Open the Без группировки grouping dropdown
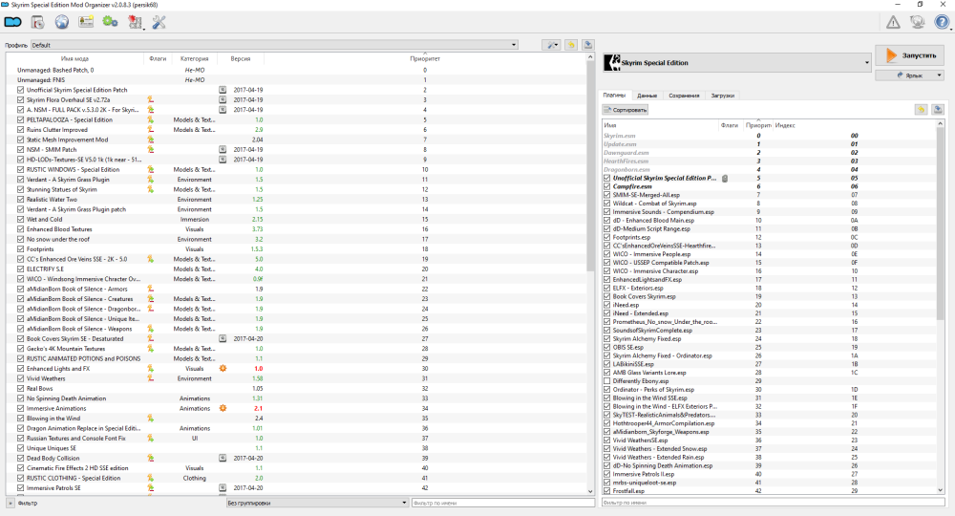Viewport: 955px width, 516px height. (317, 504)
